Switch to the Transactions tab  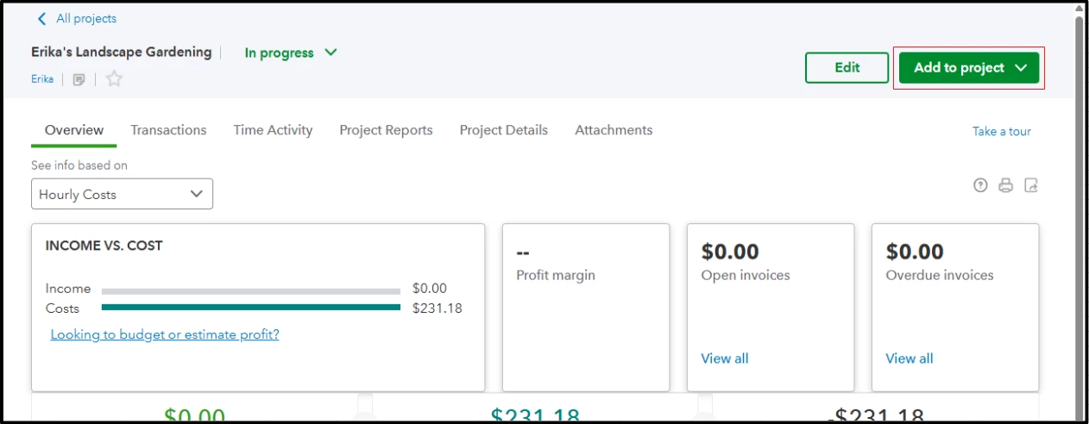(168, 130)
